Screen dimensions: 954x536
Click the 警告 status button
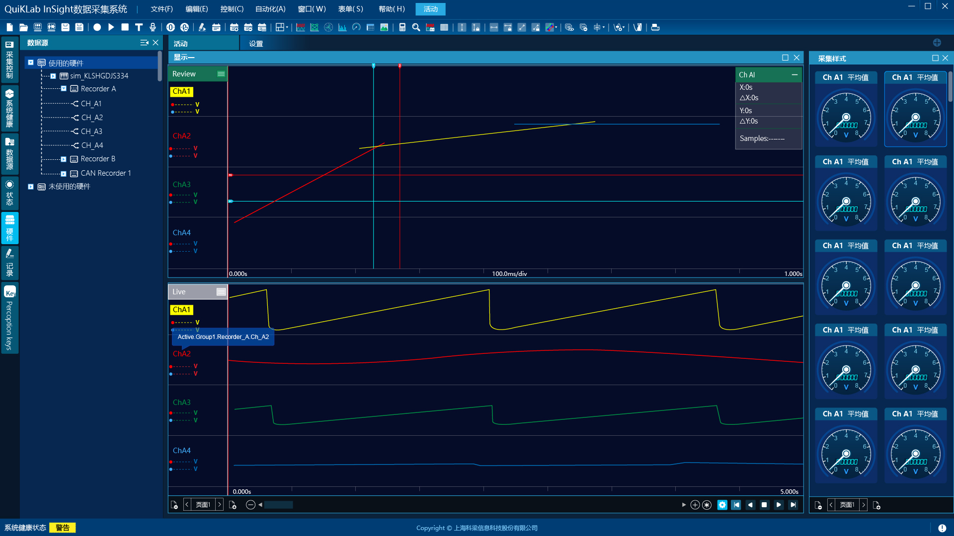pos(63,528)
